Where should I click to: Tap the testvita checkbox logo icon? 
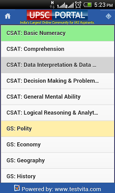(17, 188)
